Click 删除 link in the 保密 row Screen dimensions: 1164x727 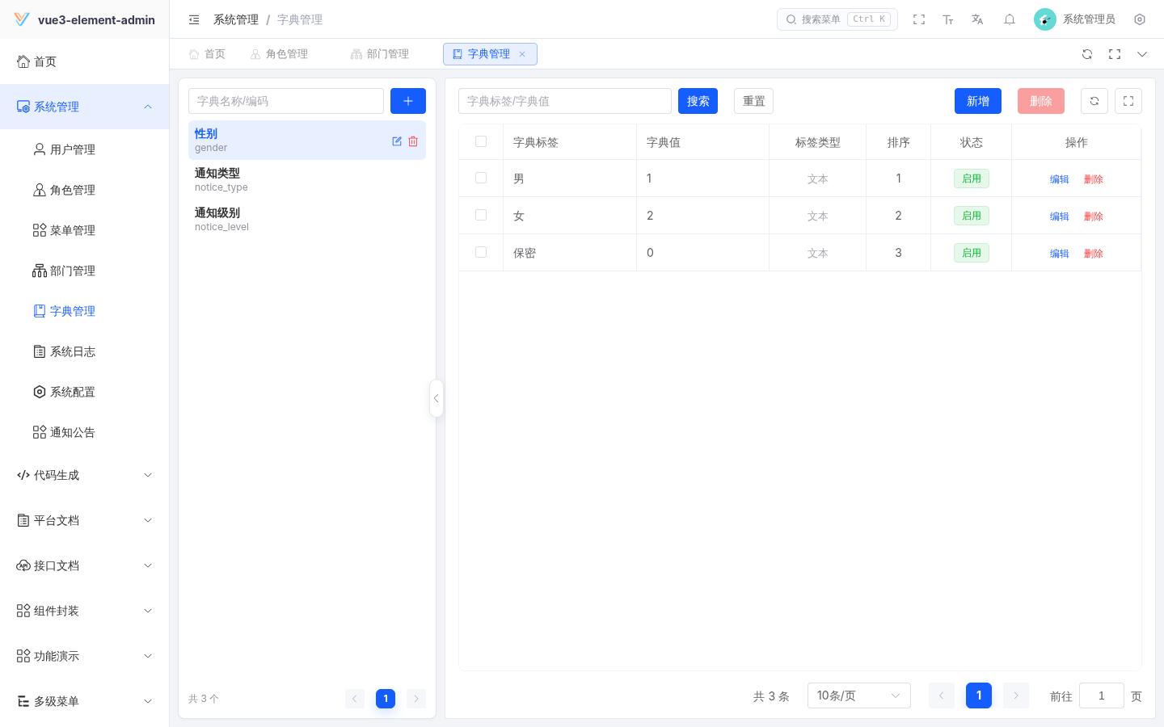(x=1094, y=253)
